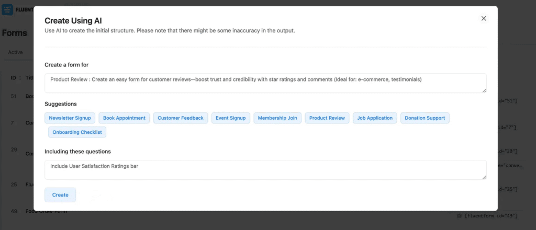Copy the fluentform id="49" shortcode icon
Image resolution: width=536 pixels, height=230 pixels.
459,215
